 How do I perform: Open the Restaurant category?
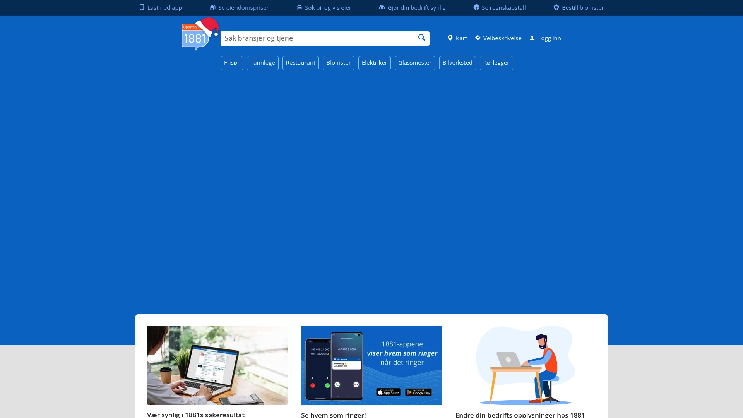(301, 63)
